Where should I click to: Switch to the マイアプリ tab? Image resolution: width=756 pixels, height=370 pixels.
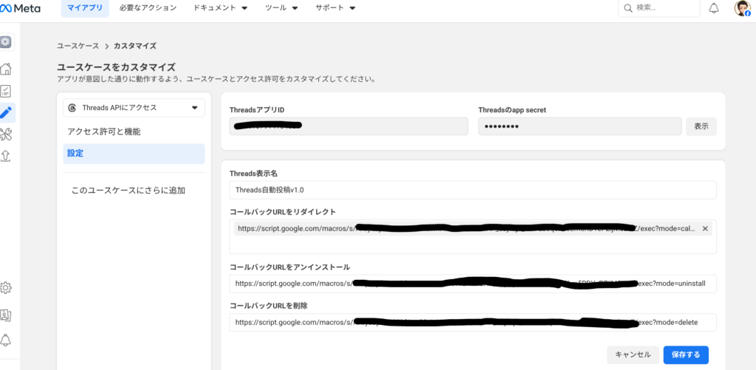coord(85,9)
